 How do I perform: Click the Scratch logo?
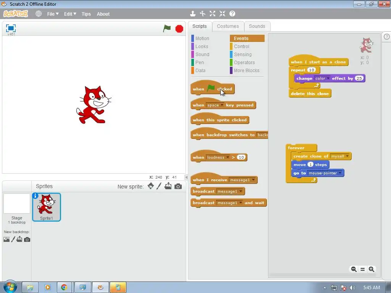[x=16, y=14]
